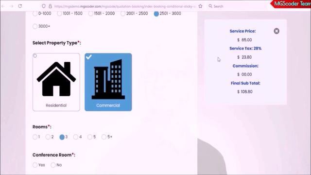Click the $ 108.80 total value
Viewport: 311px width, 175px height.
[x=245, y=92]
